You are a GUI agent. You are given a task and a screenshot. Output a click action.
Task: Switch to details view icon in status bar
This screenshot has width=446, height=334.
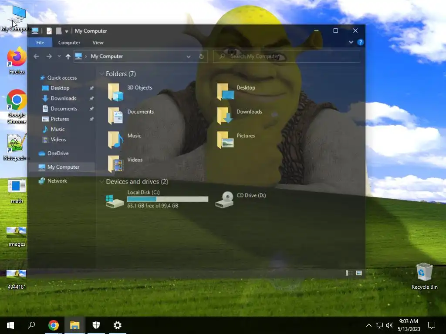tap(349, 273)
